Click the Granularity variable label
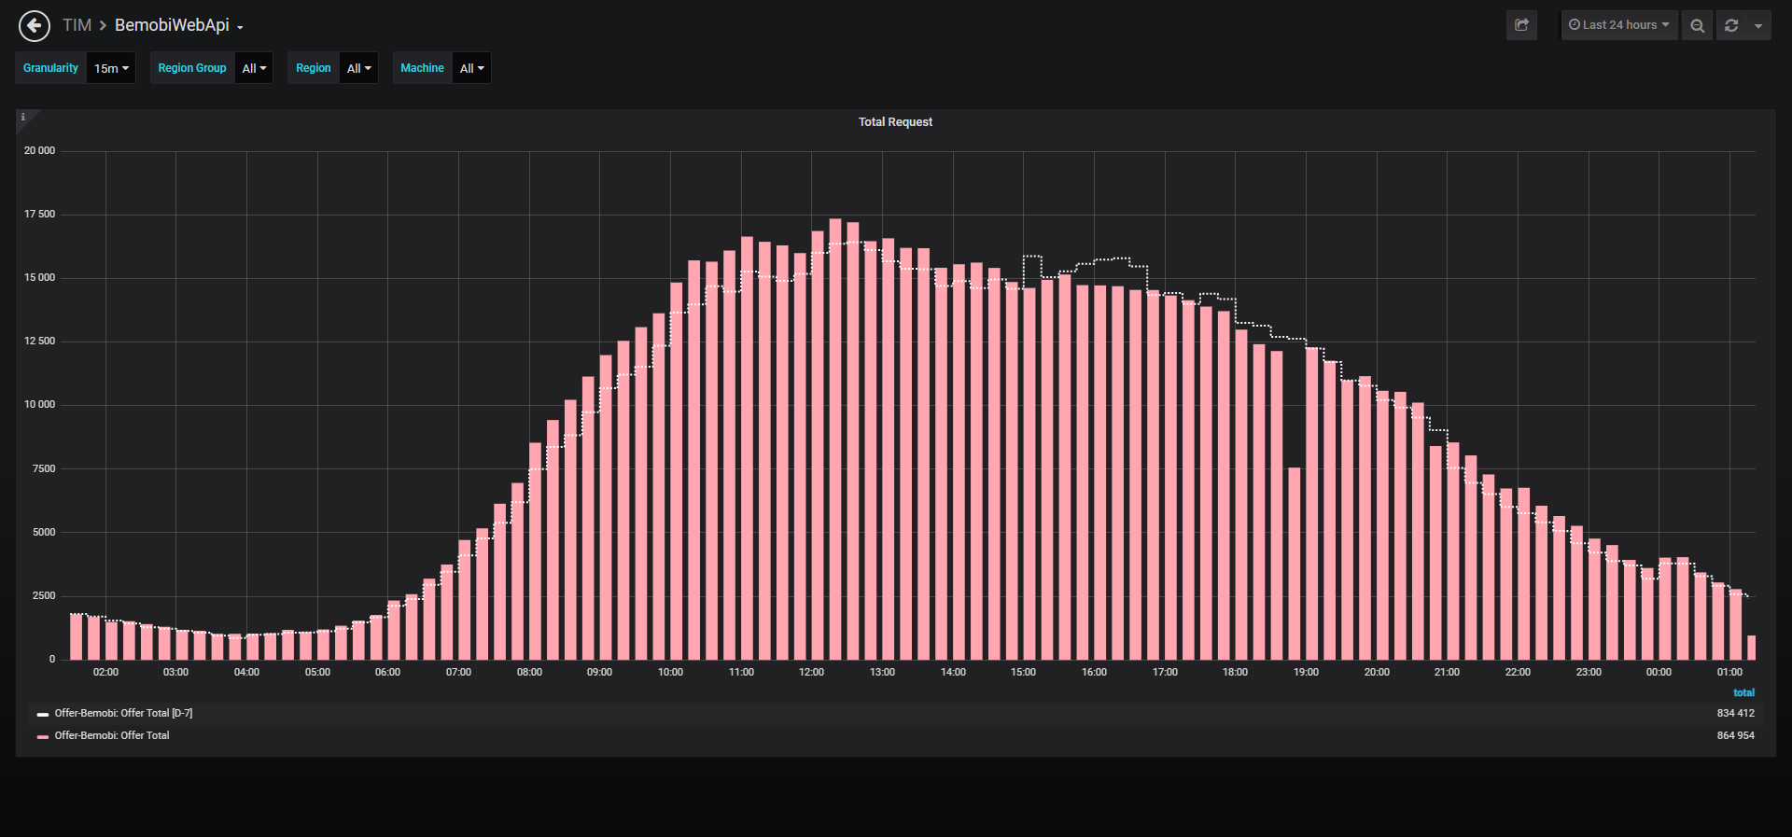The width and height of the screenshot is (1792, 837). pyautogui.click(x=51, y=68)
